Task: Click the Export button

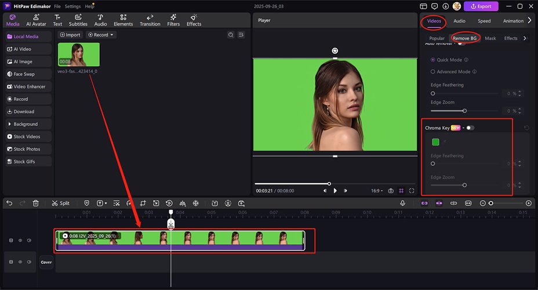Action: pyautogui.click(x=481, y=6)
